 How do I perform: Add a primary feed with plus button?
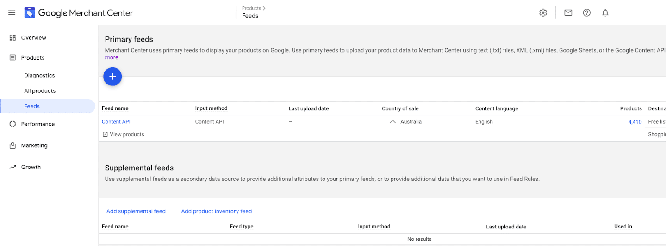112,77
